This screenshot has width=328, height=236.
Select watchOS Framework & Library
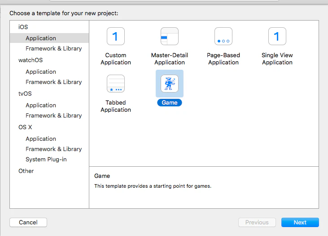pyautogui.click(x=53, y=82)
